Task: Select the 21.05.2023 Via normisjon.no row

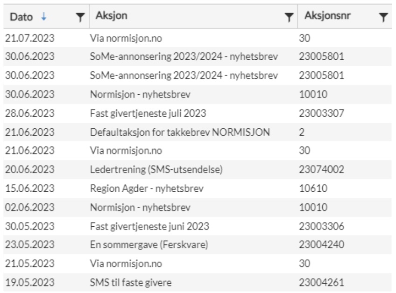Action: (x=198, y=264)
